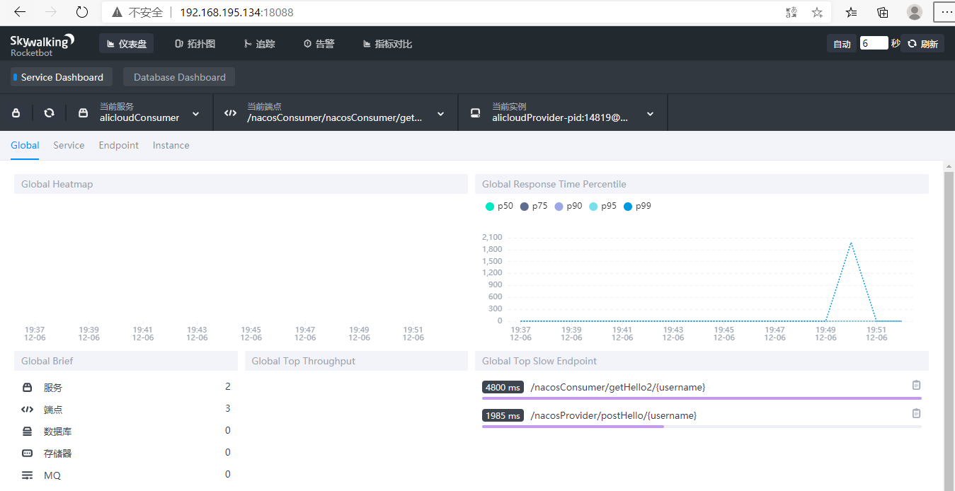Select the Service view link
Viewport: 955px width, 491px height.
(69, 145)
